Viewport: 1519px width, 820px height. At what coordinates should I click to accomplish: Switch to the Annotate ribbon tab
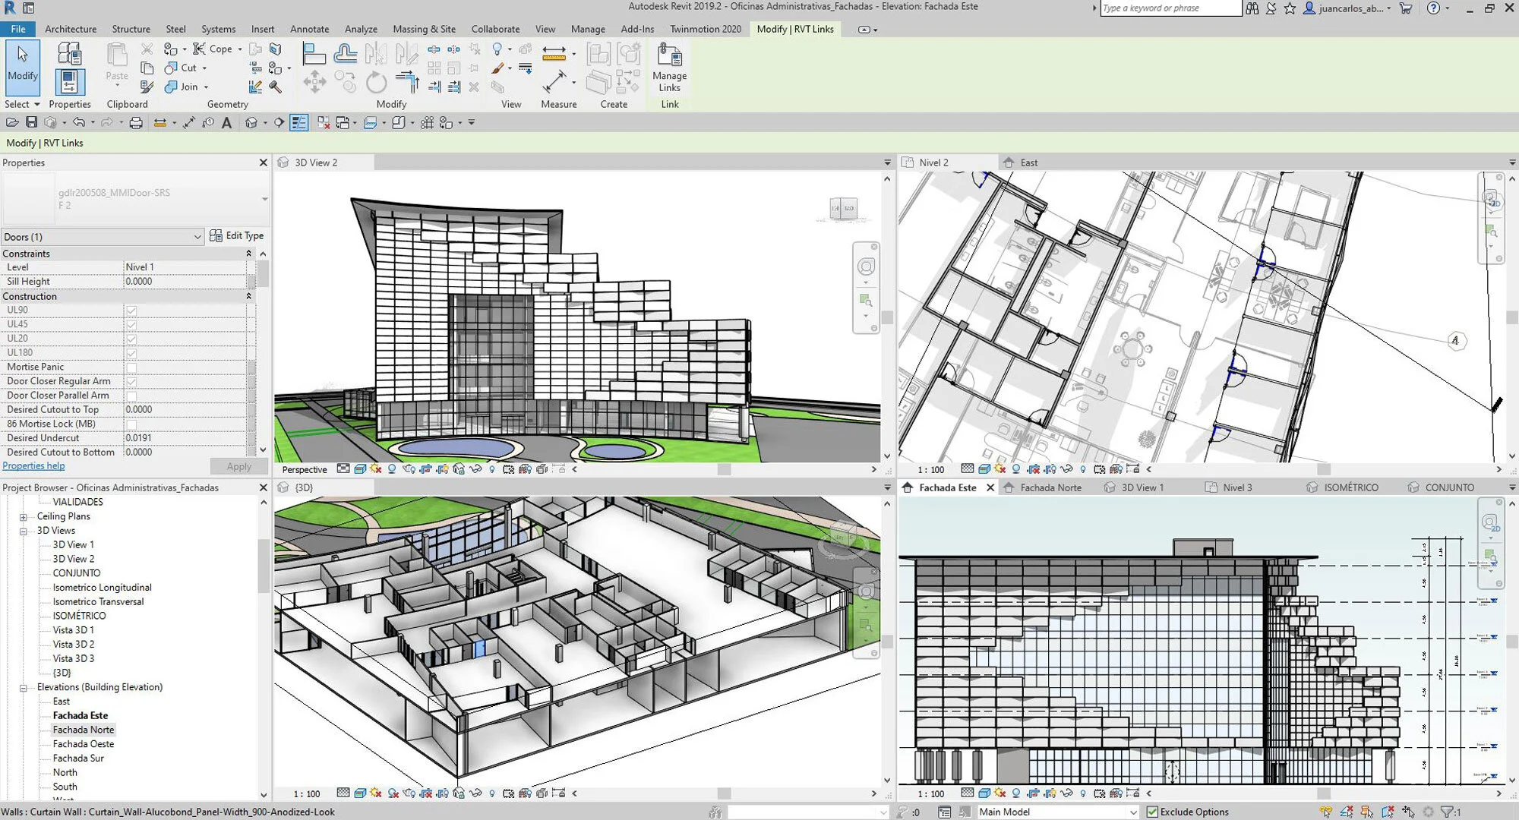click(x=309, y=29)
